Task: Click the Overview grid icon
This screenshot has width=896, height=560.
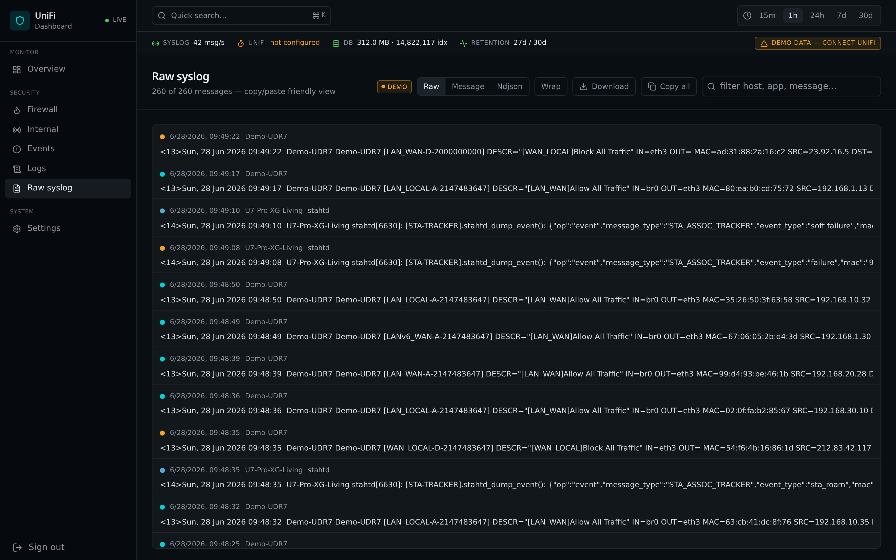Action: pos(17,70)
